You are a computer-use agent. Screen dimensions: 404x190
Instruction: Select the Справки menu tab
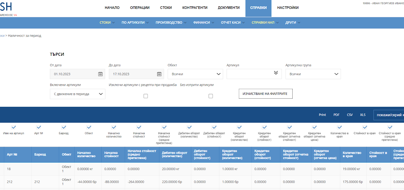coord(258,8)
